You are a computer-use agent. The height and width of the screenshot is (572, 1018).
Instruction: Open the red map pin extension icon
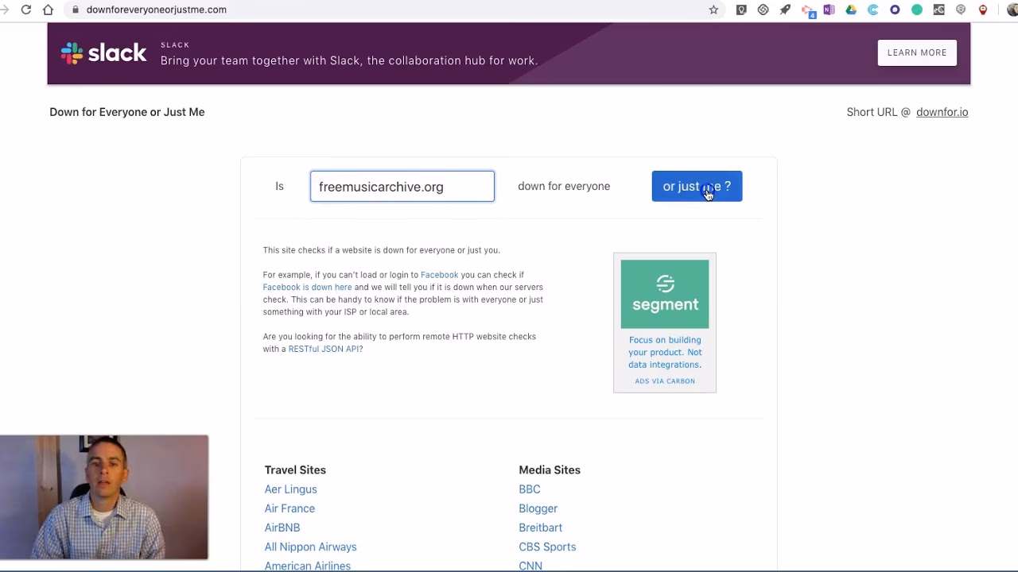(983, 10)
